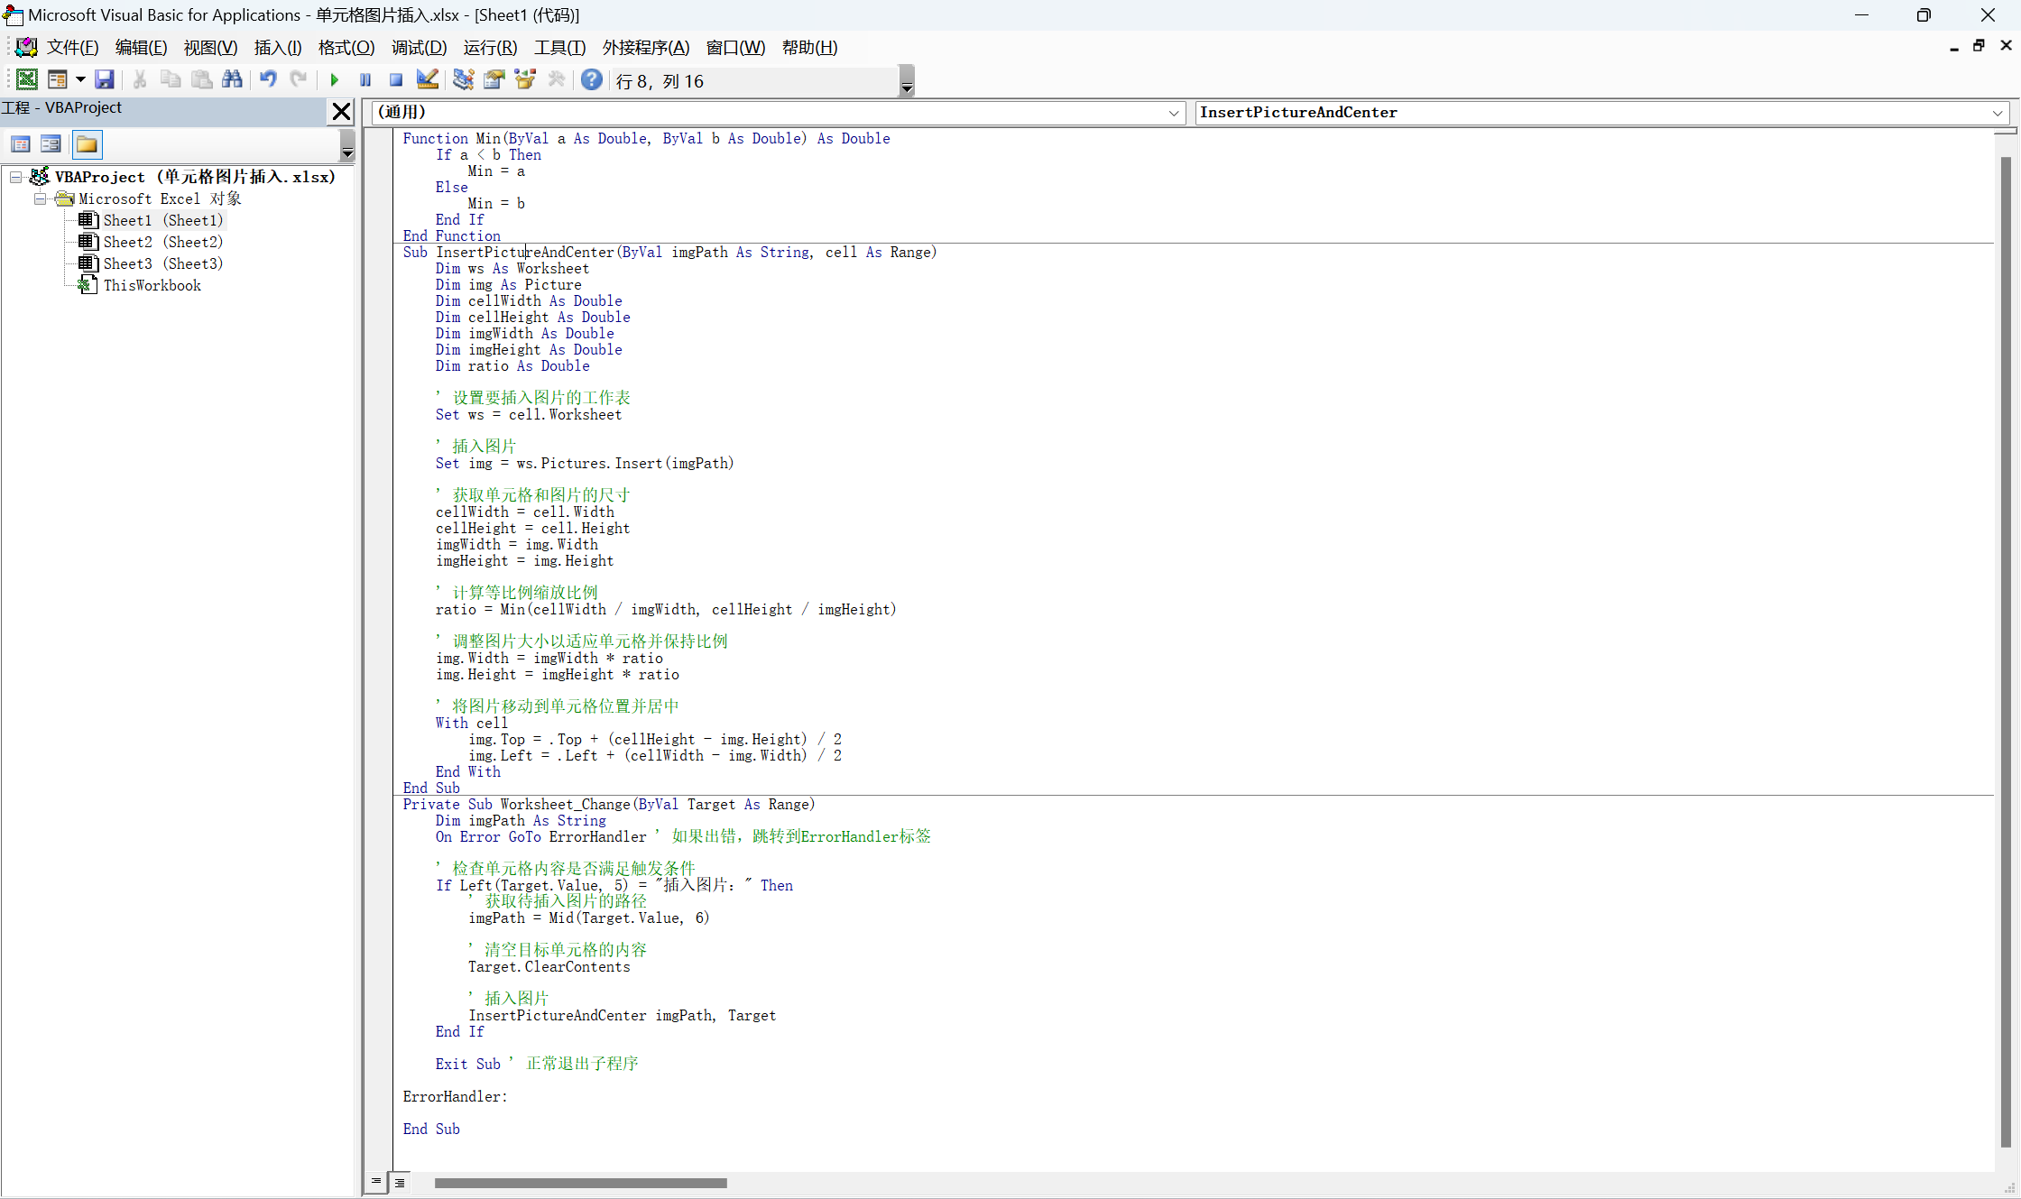
Task: Run the macro with the green play button
Action: coord(335,80)
